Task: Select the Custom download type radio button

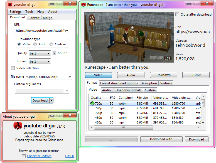Action: pyautogui.click(x=51, y=44)
